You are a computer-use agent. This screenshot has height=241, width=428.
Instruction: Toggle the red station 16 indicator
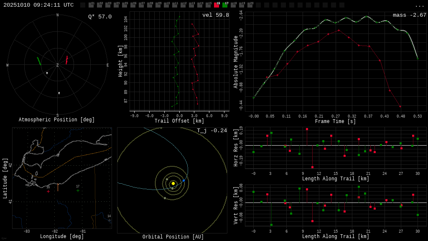(217, 5)
